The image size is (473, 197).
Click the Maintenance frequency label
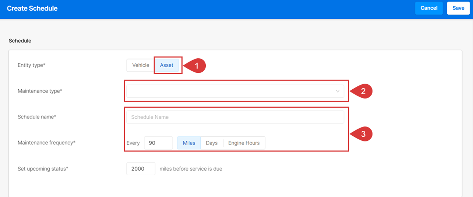pos(46,143)
